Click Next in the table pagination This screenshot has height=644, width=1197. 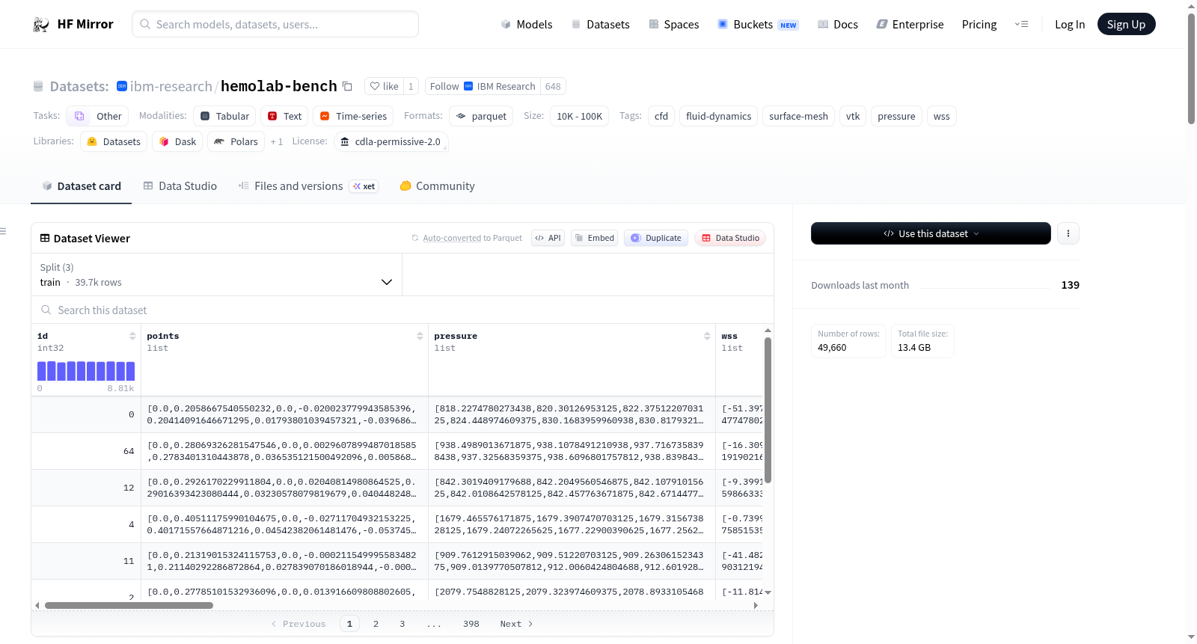coord(517,624)
